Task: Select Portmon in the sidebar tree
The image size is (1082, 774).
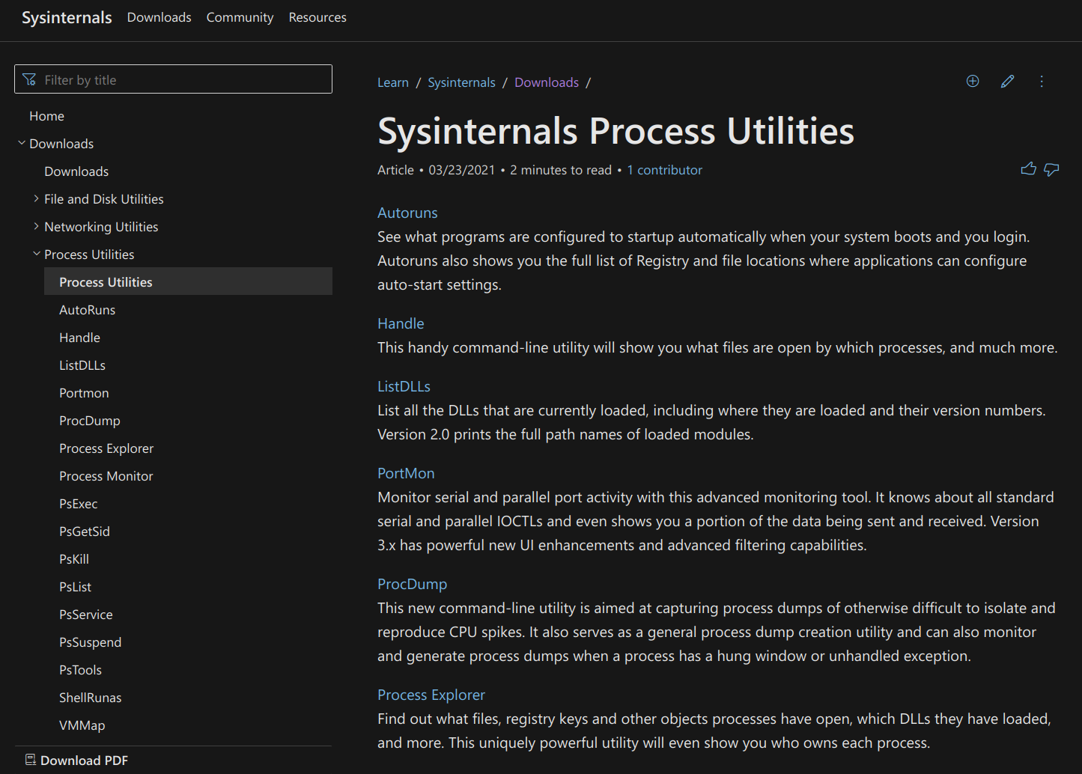Action: coord(84,393)
